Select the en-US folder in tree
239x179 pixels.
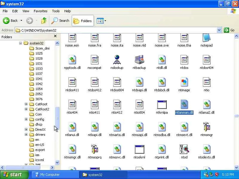click(37, 145)
